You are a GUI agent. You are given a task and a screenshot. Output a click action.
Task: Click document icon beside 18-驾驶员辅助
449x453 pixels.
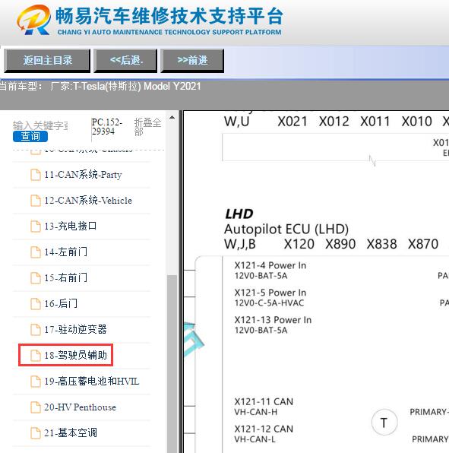click(x=36, y=356)
